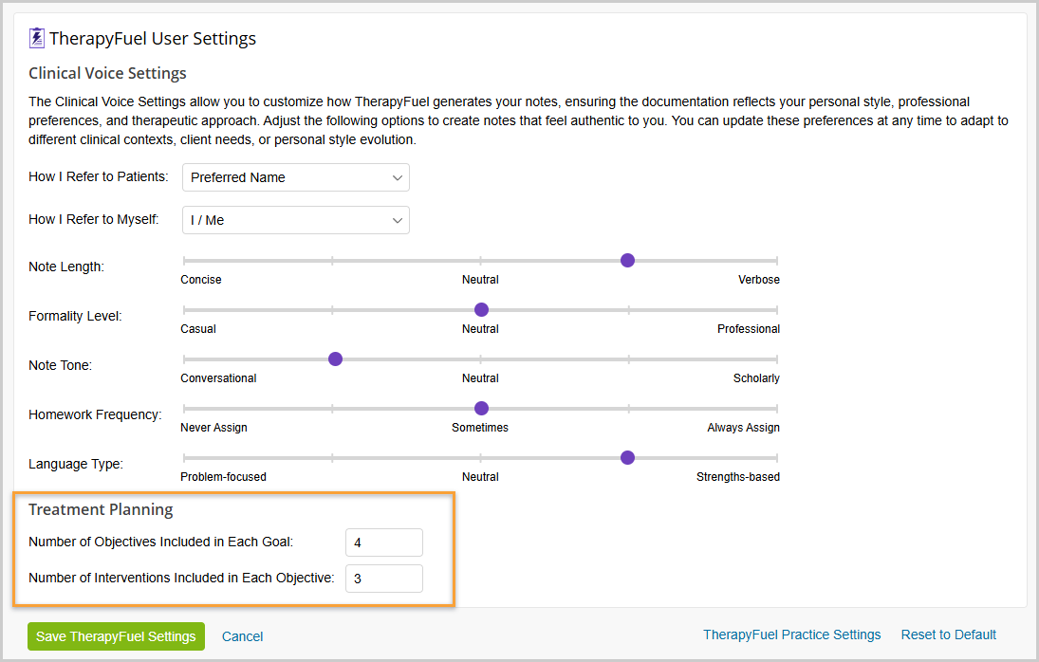Click the Formality Level slider handle
Image resolution: width=1039 pixels, height=662 pixels.
pyautogui.click(x=482, y=309)
